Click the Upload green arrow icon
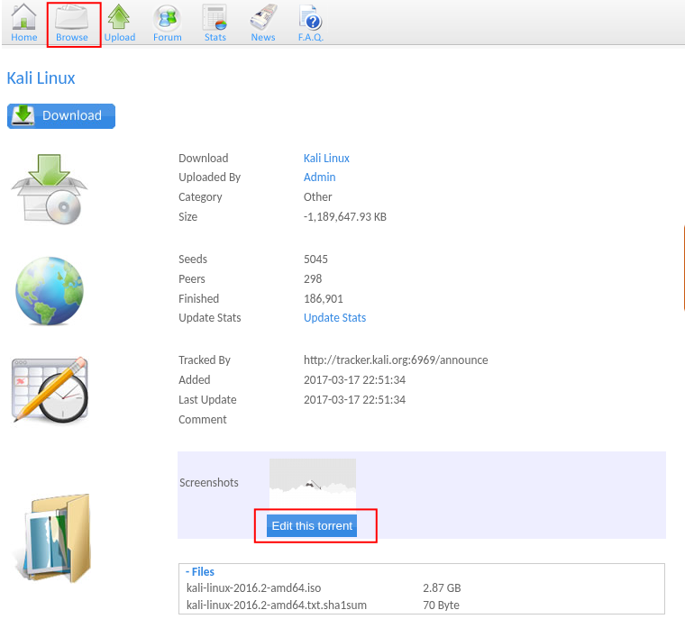685x619 pixels. pos(119,16)
